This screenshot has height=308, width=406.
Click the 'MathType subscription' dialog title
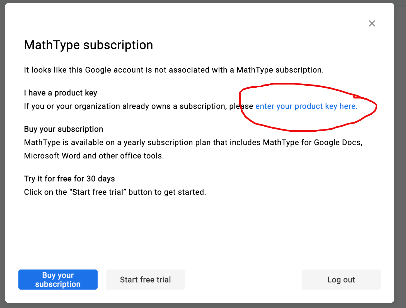[x=88, y=45]
